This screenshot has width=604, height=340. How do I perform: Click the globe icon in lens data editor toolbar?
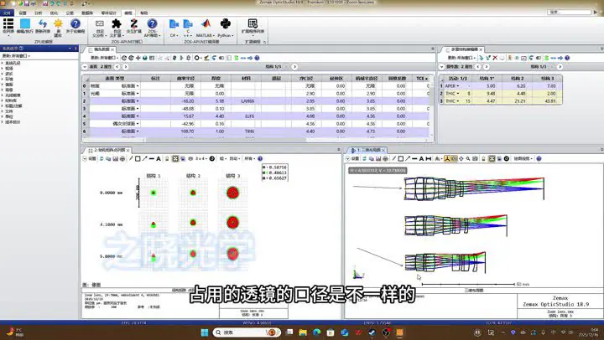coord(145,58)
